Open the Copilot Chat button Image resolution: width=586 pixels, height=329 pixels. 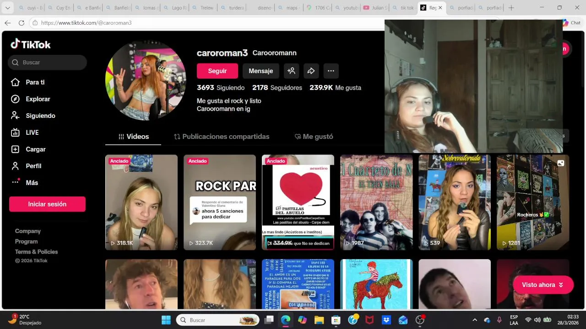[571, 23]
